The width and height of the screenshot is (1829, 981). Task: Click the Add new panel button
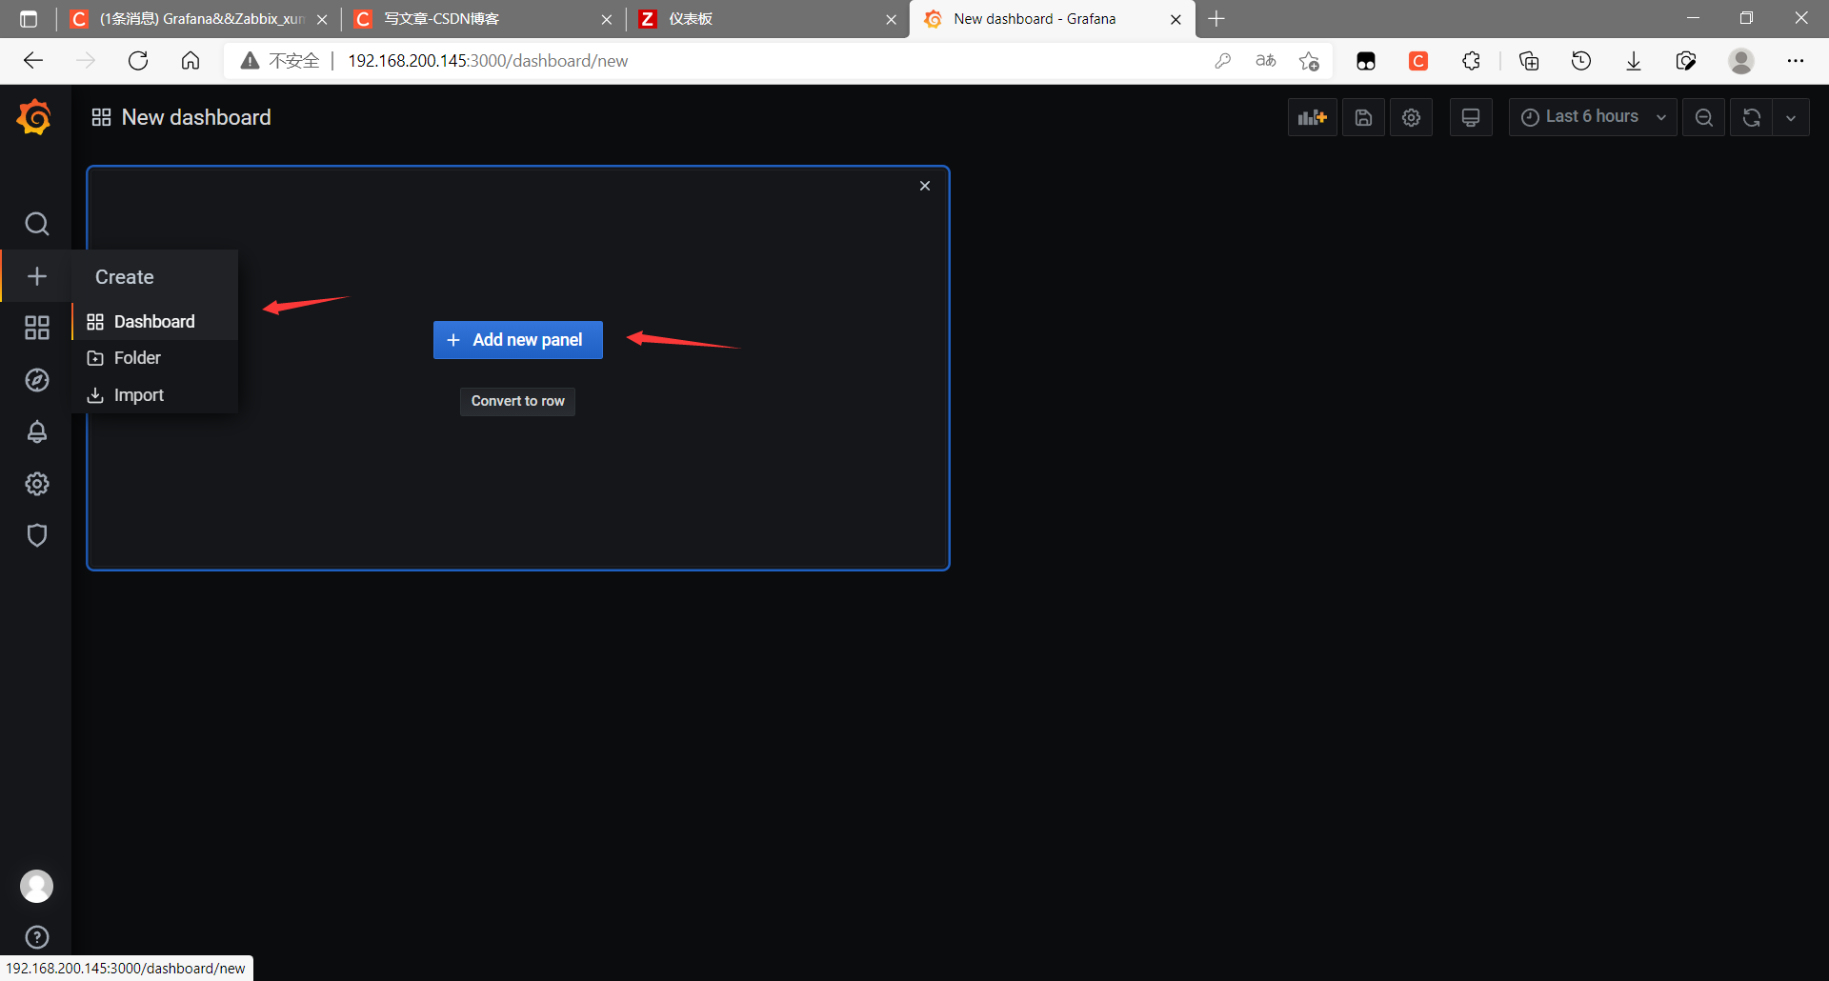517,339
